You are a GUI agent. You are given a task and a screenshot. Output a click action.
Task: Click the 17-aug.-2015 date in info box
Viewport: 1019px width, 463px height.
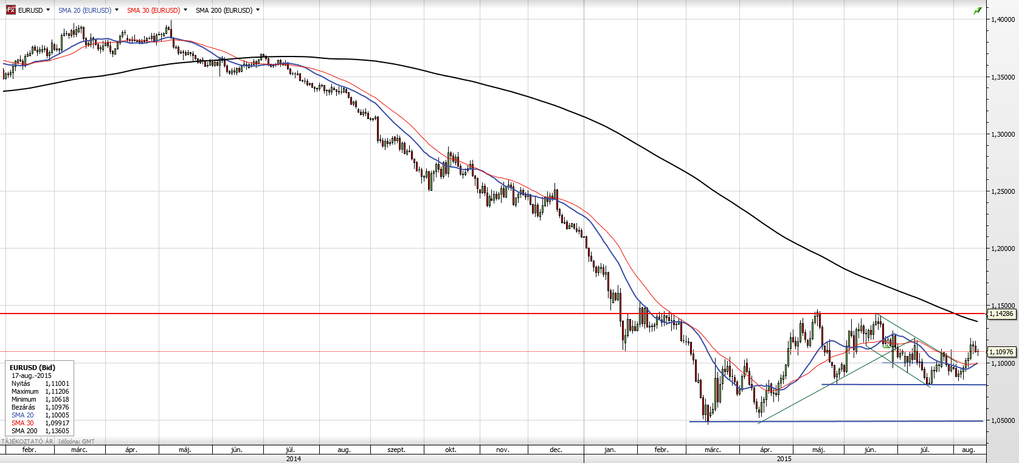(32, 376)
